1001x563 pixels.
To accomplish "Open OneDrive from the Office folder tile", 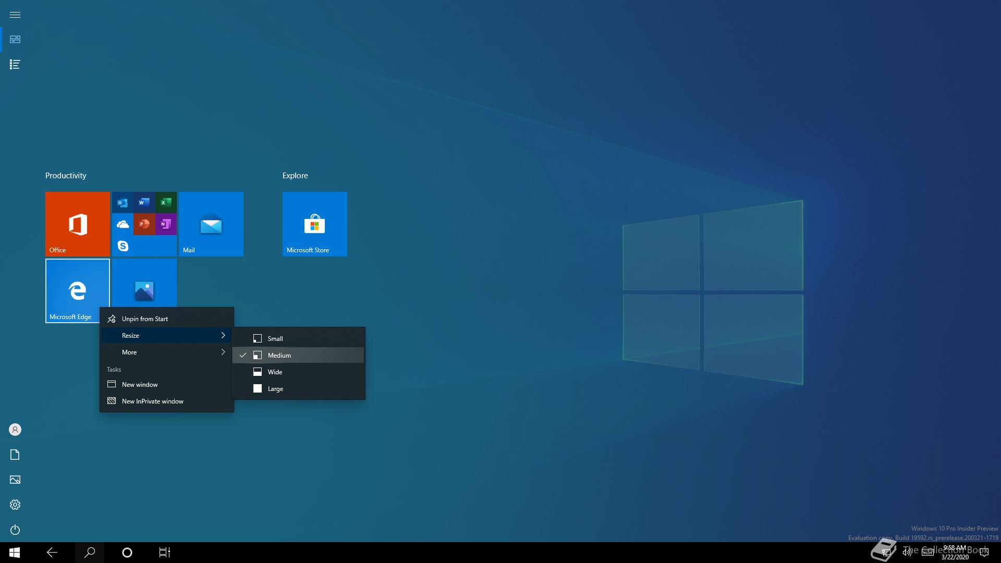I will tap(123, 224).
